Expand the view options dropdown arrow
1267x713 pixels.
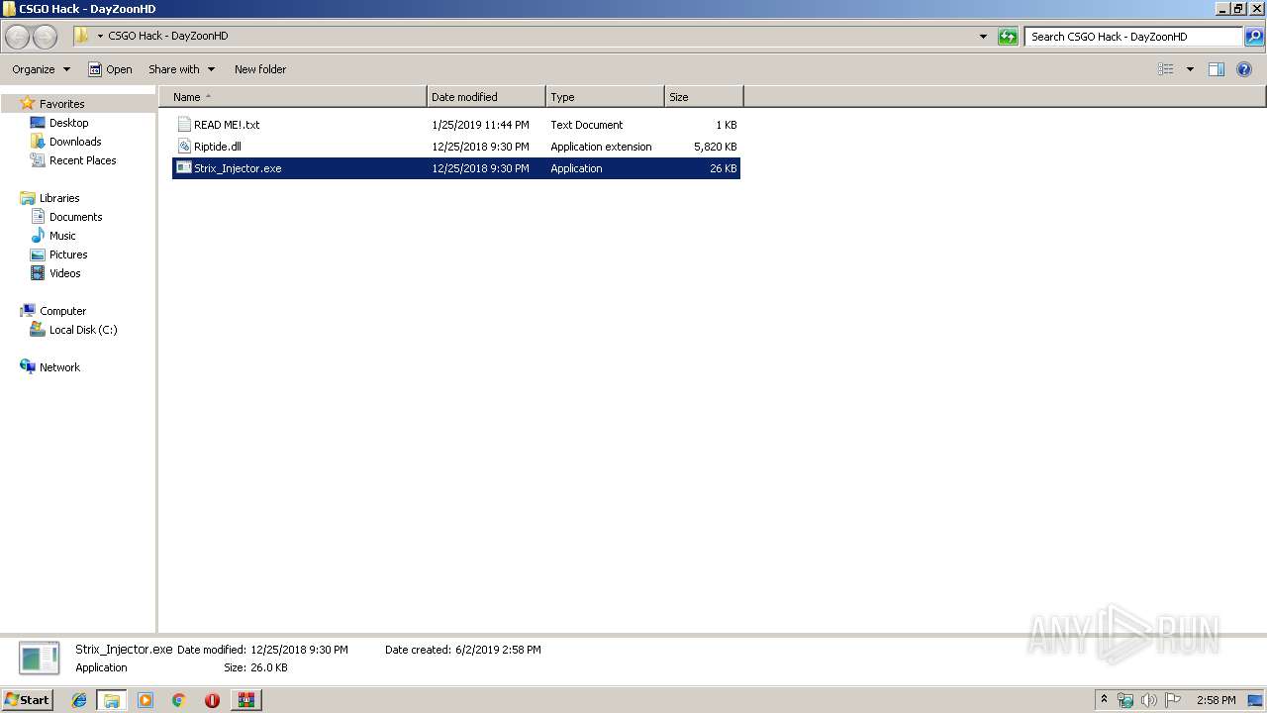click(1190, 69)
